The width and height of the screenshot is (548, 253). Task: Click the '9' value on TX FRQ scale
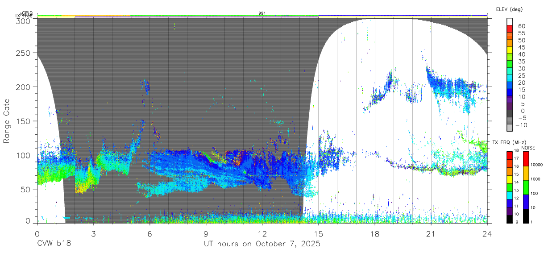click(x=516, y=222)
